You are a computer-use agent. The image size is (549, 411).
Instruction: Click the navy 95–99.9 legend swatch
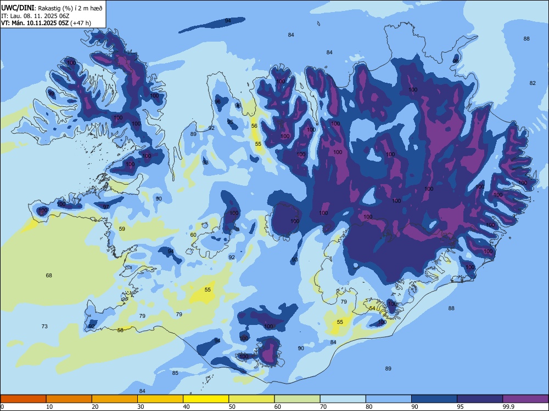(480, 399)
